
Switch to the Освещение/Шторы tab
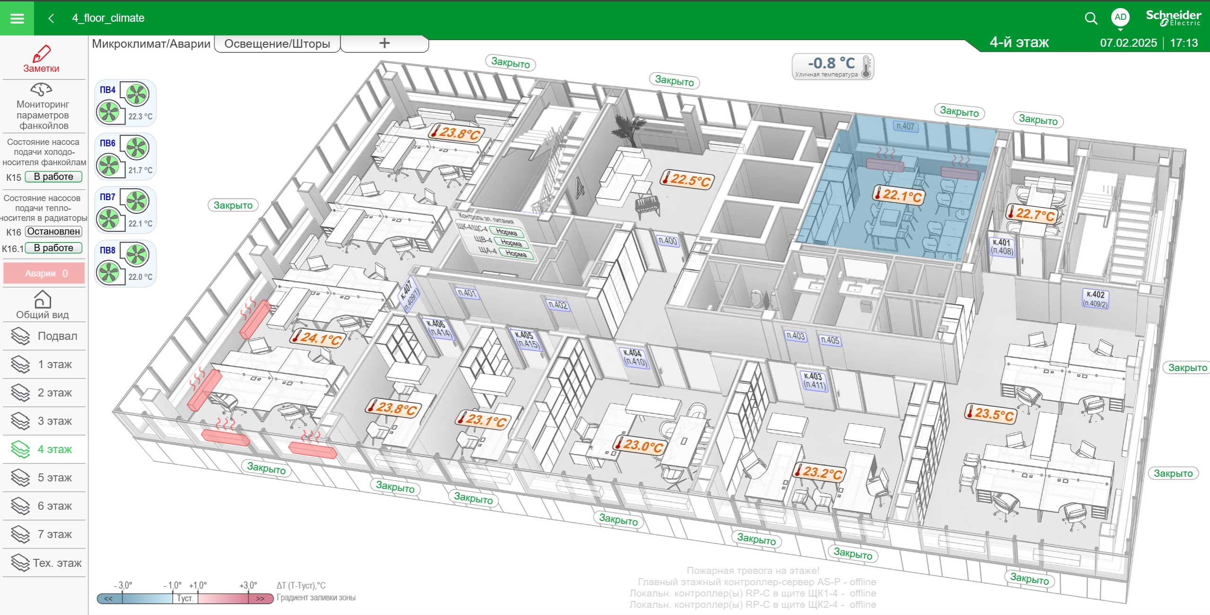click(x=277, y=44)
